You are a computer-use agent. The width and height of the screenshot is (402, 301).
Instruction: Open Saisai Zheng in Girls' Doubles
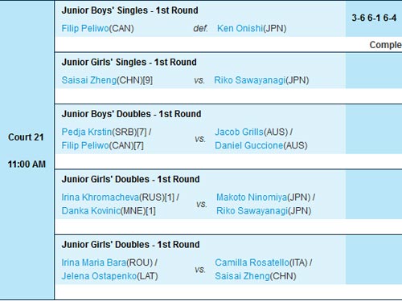[x=242, y=276]
